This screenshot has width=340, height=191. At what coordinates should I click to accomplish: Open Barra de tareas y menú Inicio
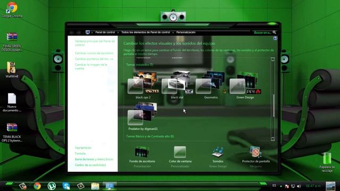click(94, 159)
